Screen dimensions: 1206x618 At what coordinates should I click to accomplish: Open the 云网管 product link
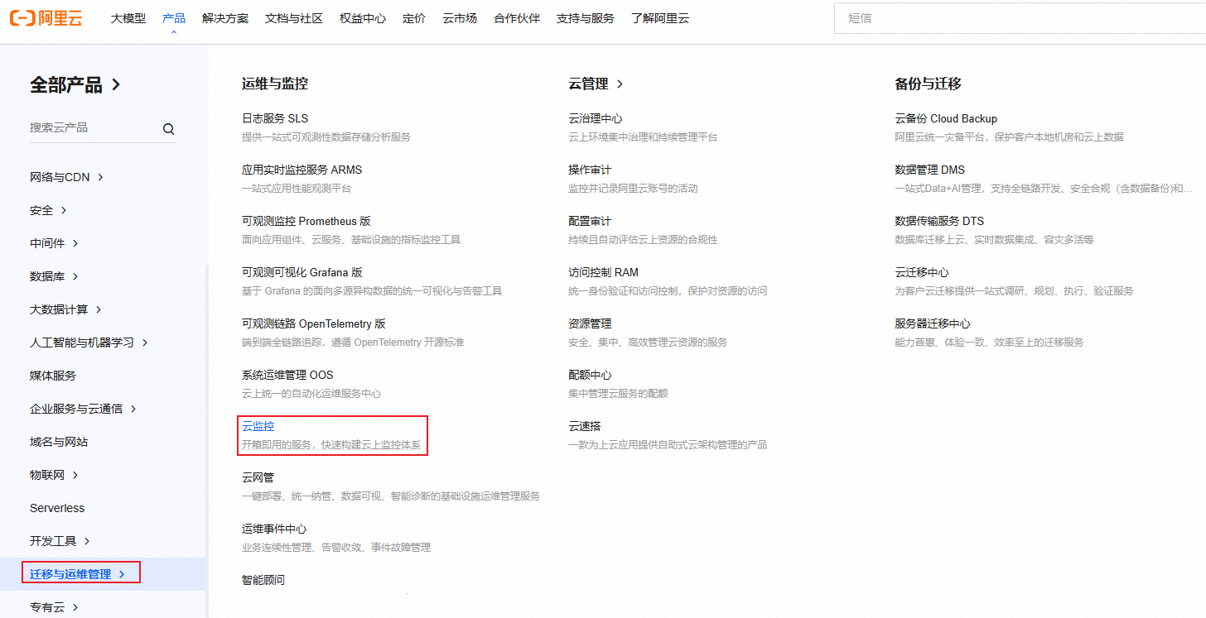[x=258, y=477]
